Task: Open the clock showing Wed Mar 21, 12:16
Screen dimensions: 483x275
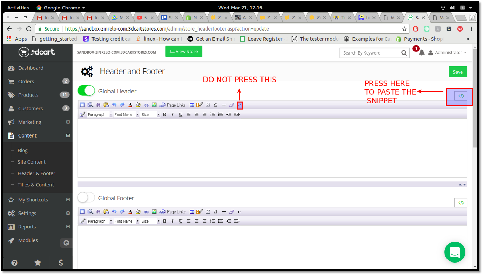Action: 240,8
